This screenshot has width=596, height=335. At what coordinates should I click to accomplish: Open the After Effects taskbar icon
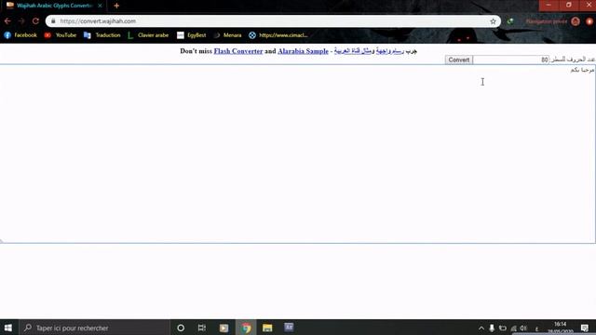pyautogui.click(x=289, y=328)
